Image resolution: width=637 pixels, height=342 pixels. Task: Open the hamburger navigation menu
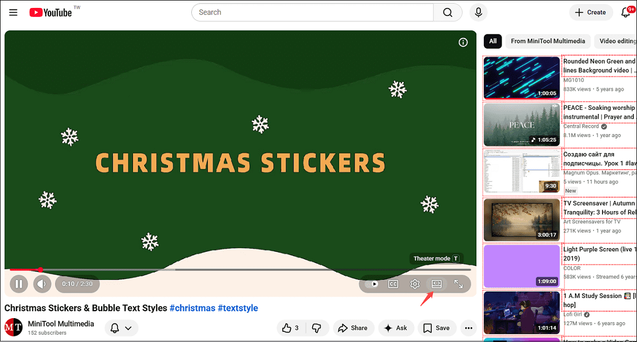(x=13, y=12)
